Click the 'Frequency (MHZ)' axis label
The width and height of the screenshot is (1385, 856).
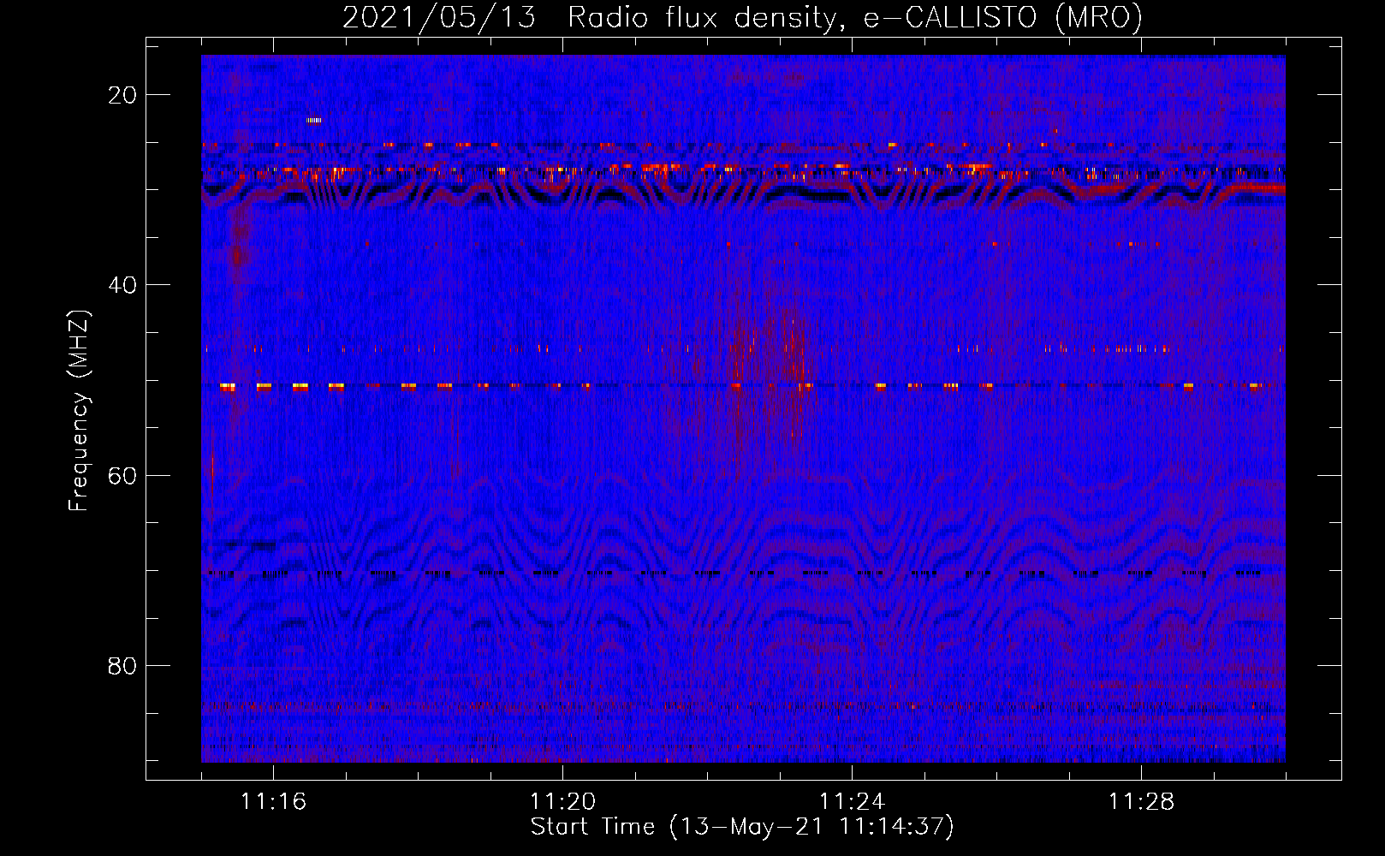(79, 411)
